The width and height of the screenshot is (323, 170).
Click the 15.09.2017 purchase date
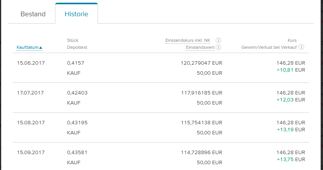[x=31, y=153]
